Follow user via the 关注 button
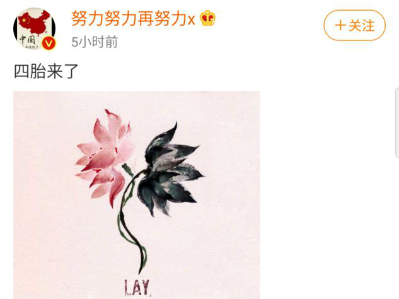This screenshot has width=399, height=299. [354, 25]
